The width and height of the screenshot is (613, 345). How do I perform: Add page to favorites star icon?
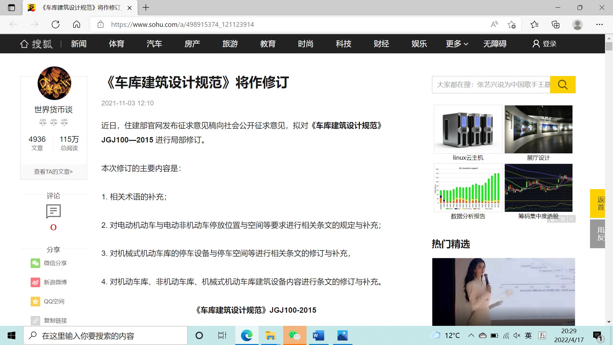(511, 25)
